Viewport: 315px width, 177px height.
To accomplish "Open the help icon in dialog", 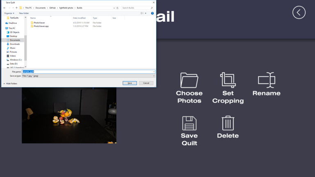I will (x=153, y=13).
